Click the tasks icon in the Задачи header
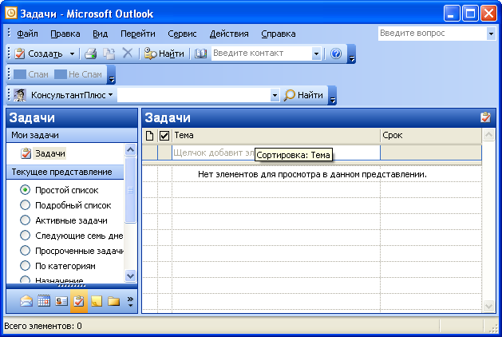The height and width of the screenshot is (337, 502). click(x=486, y=117)
